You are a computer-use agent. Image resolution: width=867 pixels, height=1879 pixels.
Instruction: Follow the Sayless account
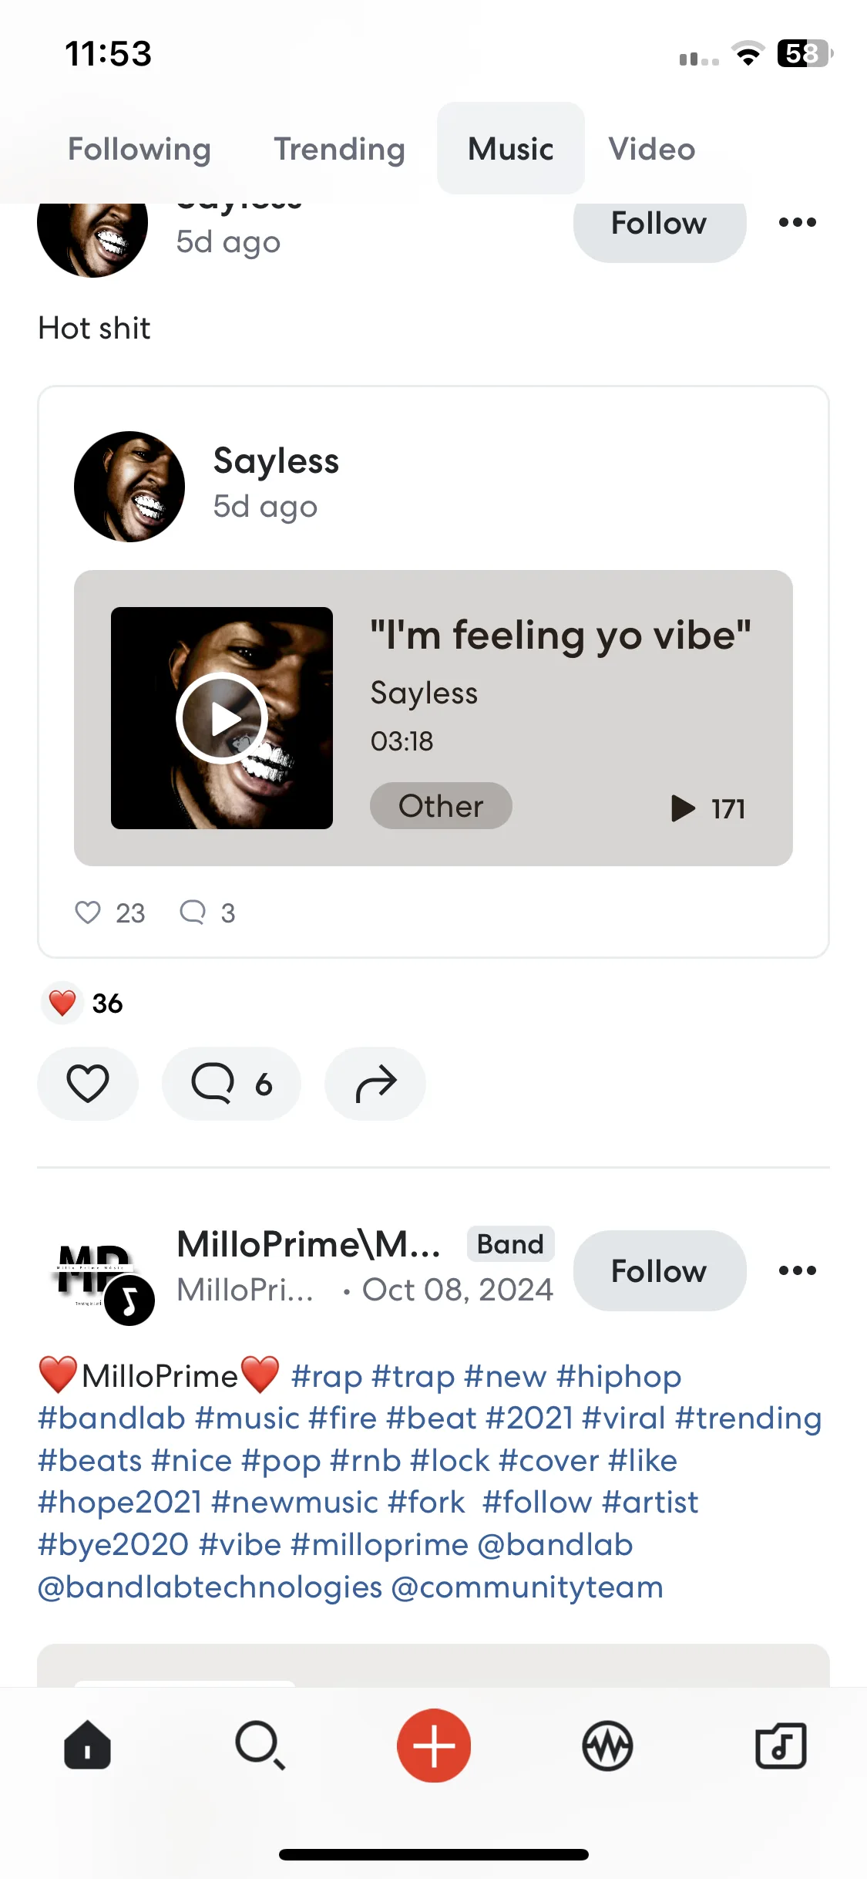pos(660,224)
